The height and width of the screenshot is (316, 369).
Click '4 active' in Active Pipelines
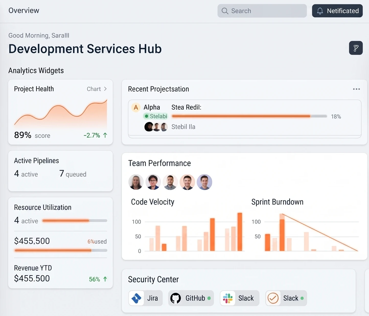tap(26, 174)
